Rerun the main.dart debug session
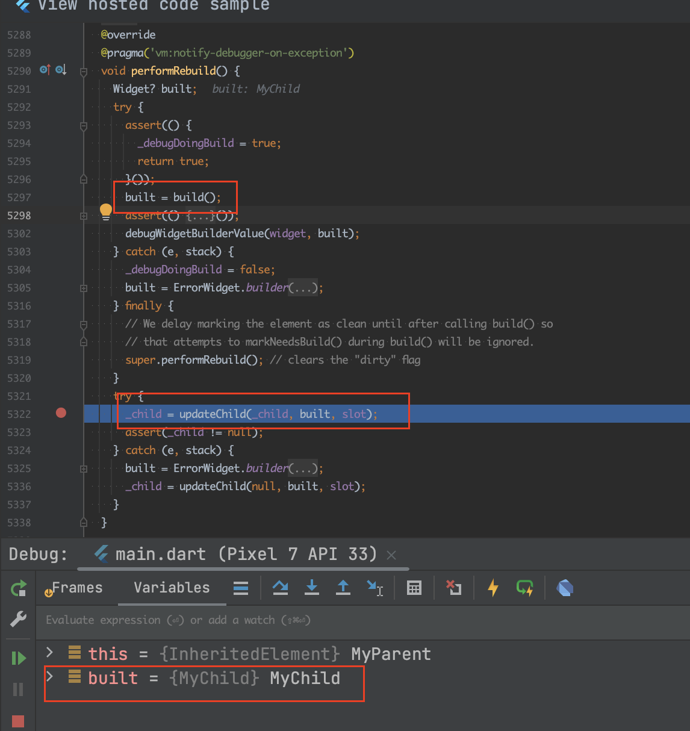The image size is (690, 731). pos(19,588)
